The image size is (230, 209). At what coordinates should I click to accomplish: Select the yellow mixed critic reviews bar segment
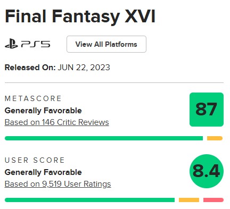pyautogui.click(x=215, y=138)
